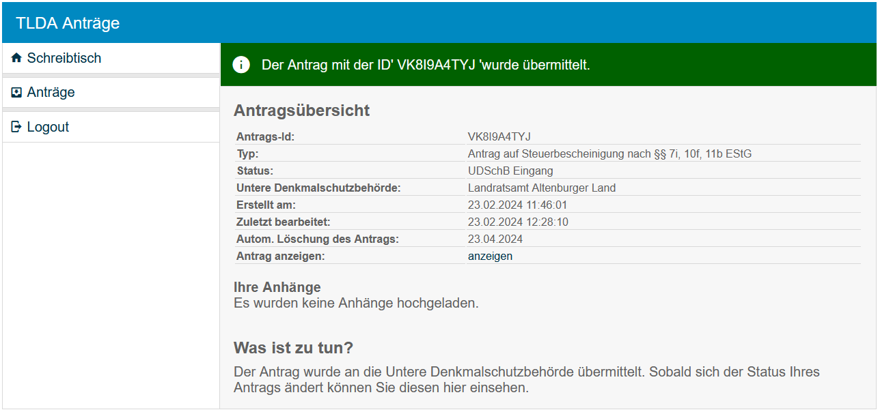Click the 'Ihre Anhänge' section heading
Screen dimensions: 880x412
point(277,287)
